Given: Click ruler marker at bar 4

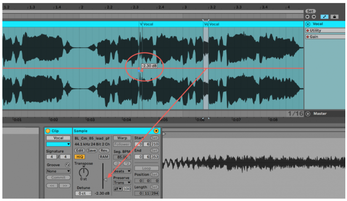Looking at the screenshot, I should click(x=288, y=7).
